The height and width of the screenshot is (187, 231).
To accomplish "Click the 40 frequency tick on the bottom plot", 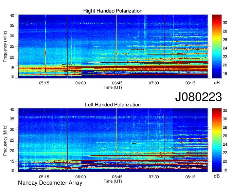I will click(x=12, y=109).
